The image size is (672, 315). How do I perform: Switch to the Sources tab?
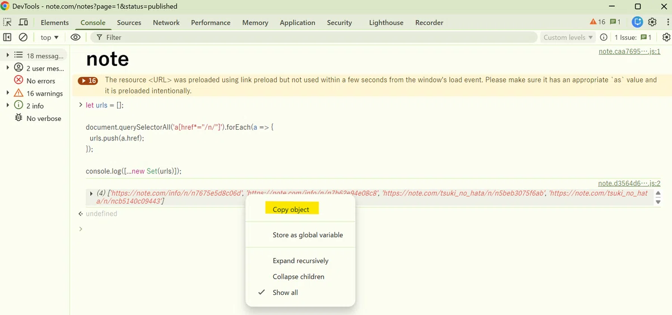coord(129,22)
